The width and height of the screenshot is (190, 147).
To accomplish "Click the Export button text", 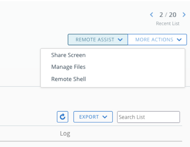I will pos(89,117).
